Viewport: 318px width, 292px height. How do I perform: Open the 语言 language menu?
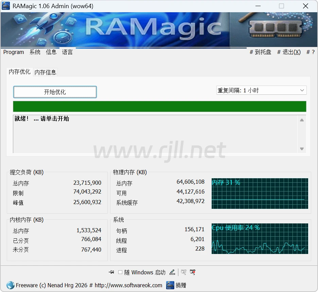click(67, 52)
